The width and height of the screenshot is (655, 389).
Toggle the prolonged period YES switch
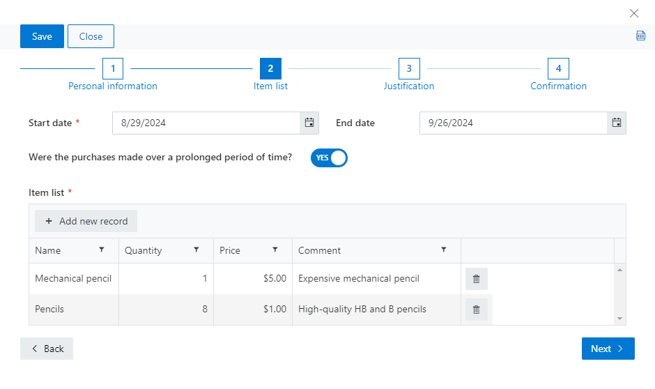pyautogui.click(x=329, y=158)
